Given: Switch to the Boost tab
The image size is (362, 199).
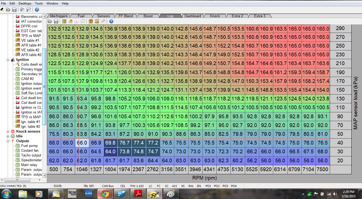Looking at the screenshot, I should (148, 16).
